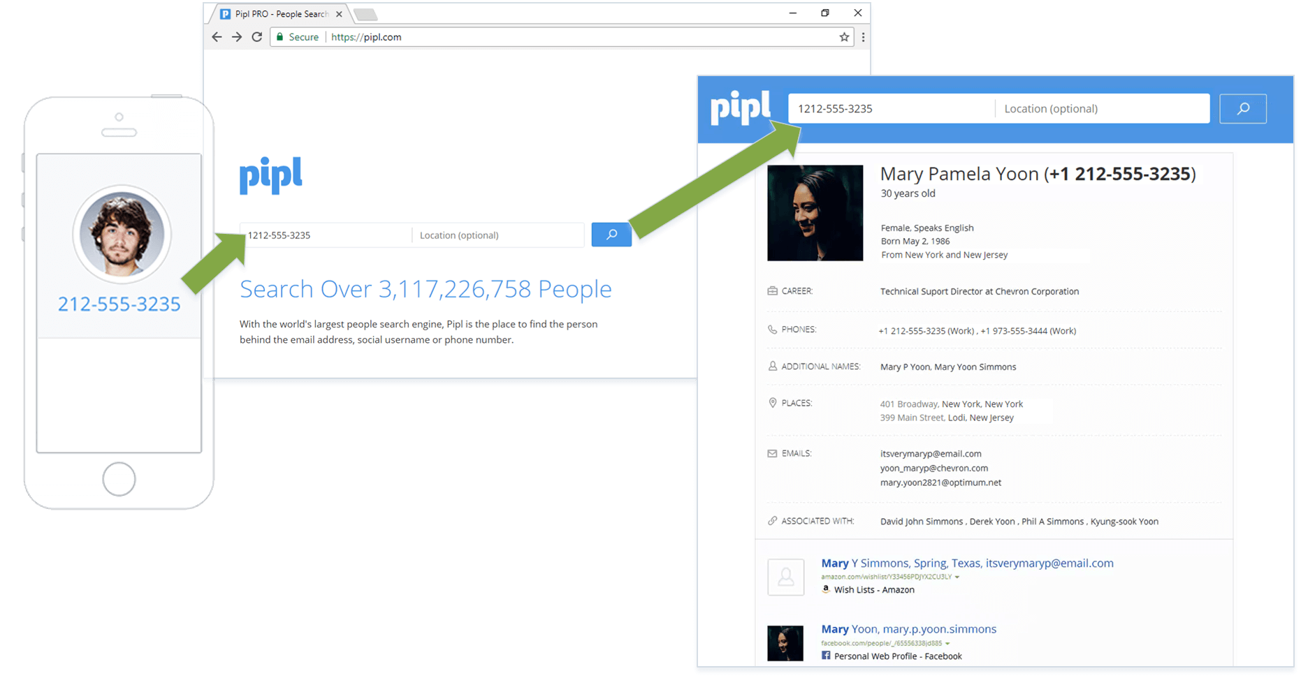Click the browser forward arrow
The image size is (1301, 678).
click(x=237, y=37)
